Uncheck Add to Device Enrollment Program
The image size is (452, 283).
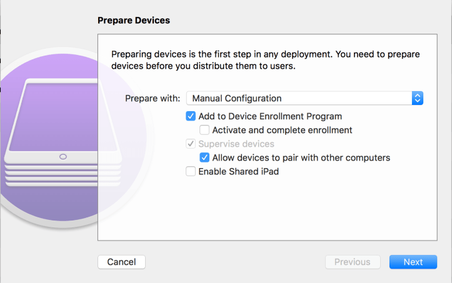pos(191,116)
